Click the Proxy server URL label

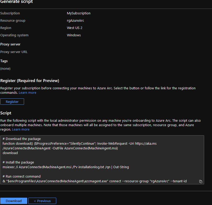(14, 52)
